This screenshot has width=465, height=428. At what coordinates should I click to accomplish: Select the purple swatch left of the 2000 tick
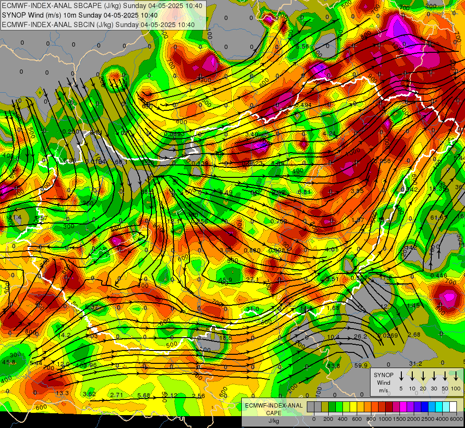click(x=410, y=407)
